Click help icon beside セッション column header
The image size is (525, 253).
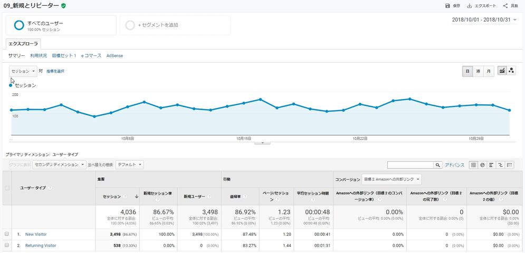click(x=125, y=197)
